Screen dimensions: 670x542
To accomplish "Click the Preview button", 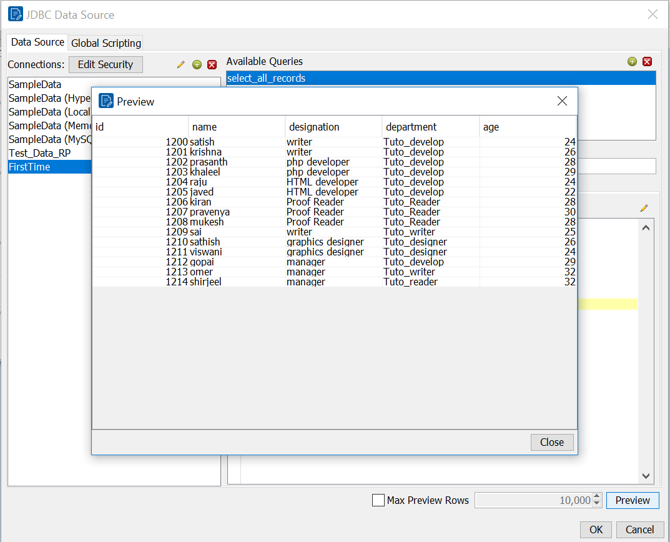I will coord(633,500).
